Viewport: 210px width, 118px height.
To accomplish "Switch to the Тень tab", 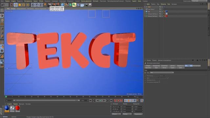I will [189, 66].
